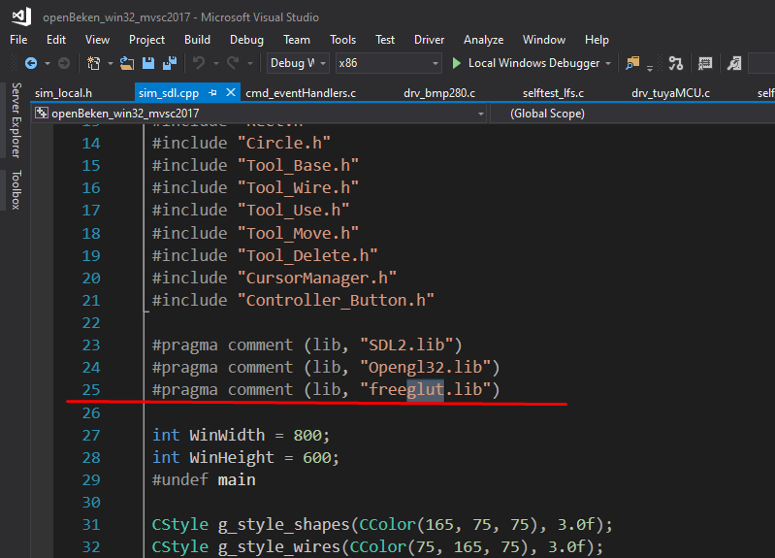The image size is (775, 558).
Task: Open the Test menu
Action: [x=385, y=40]
